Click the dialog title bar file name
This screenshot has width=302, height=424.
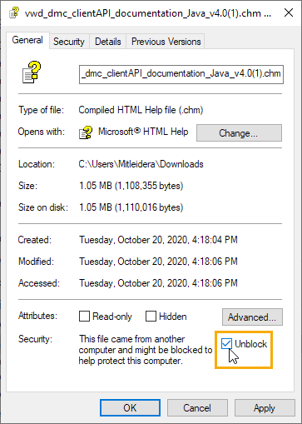(148, 13)
